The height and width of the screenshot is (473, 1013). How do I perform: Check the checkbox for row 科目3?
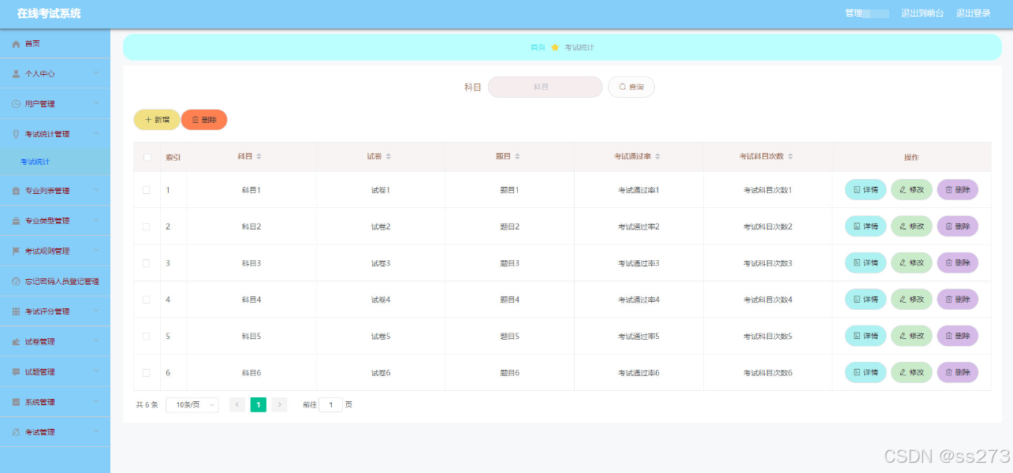(146, 263)
